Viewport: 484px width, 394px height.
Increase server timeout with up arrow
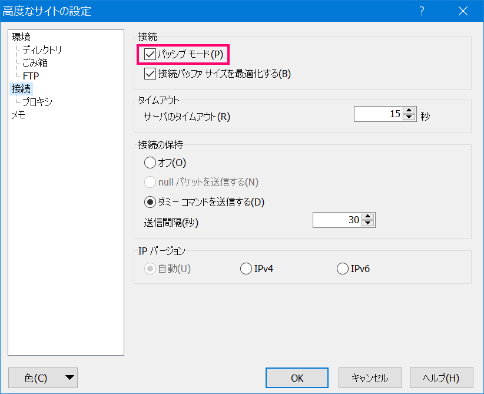[x=409, y=111]
